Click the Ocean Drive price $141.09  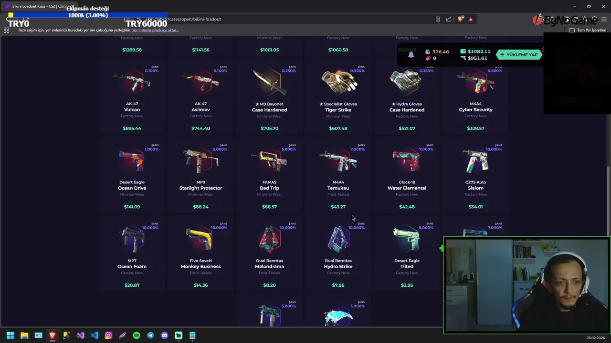pos(132,207)
